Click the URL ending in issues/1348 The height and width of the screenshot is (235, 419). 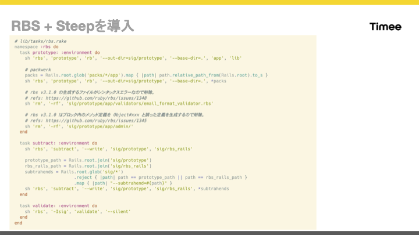pyautogui.click(x=96, y=98)
